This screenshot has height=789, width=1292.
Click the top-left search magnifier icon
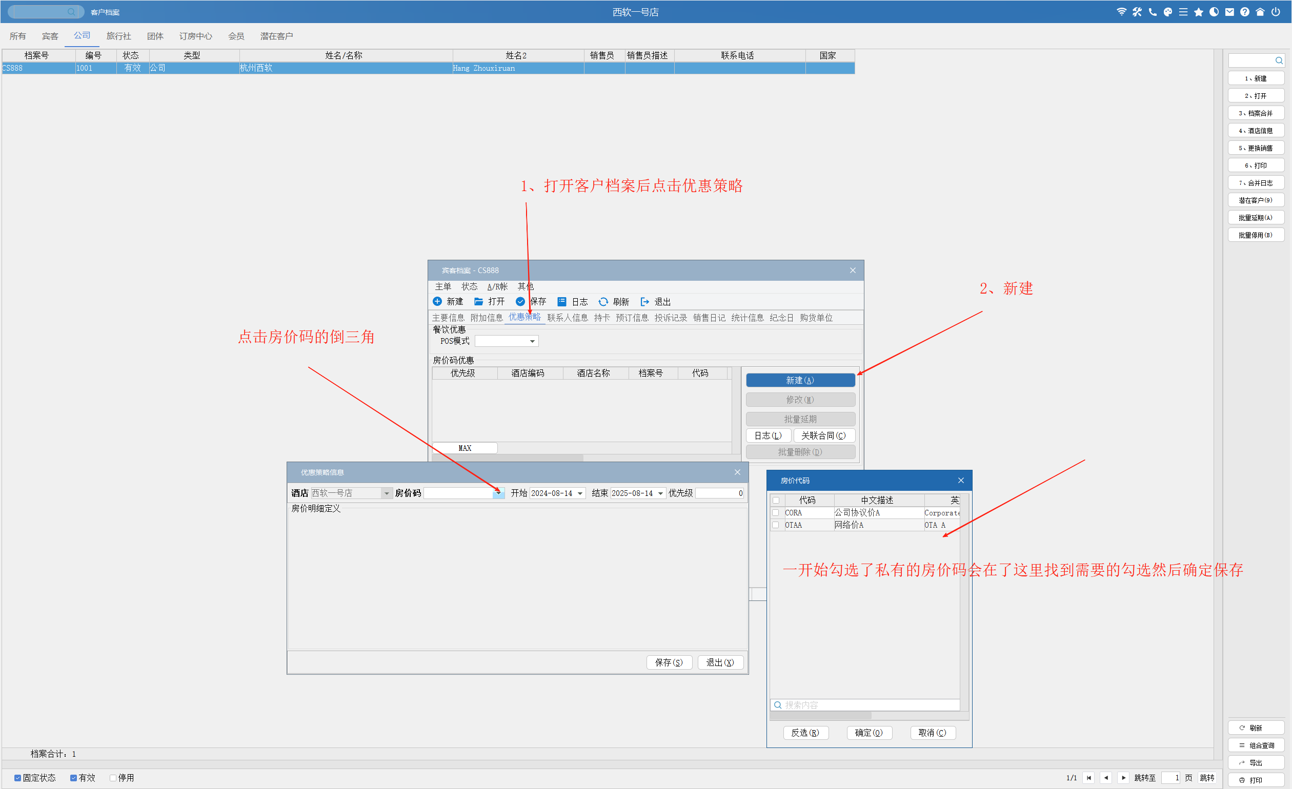click(71, 11)
